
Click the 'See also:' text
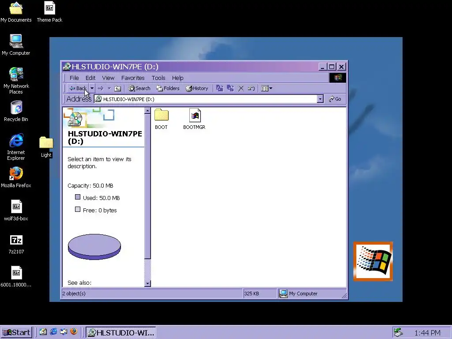(79, 283)
